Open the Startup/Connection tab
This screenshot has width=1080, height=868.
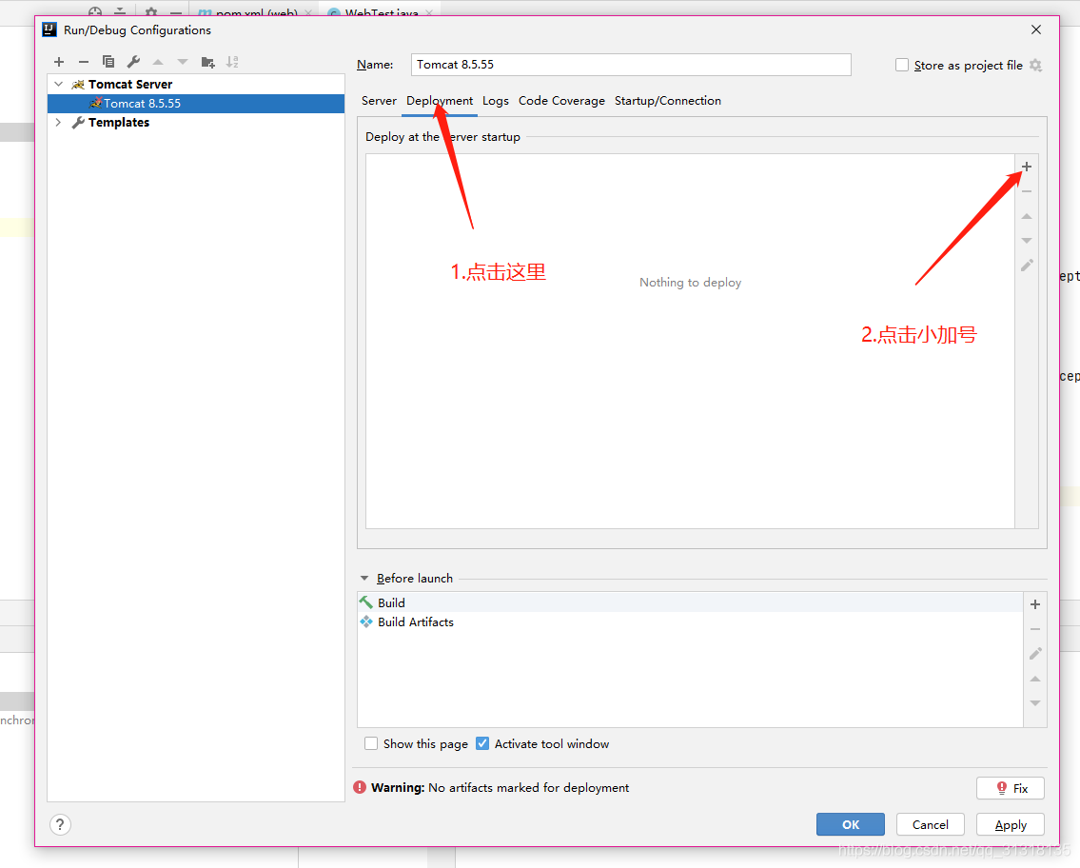point(667,100)
